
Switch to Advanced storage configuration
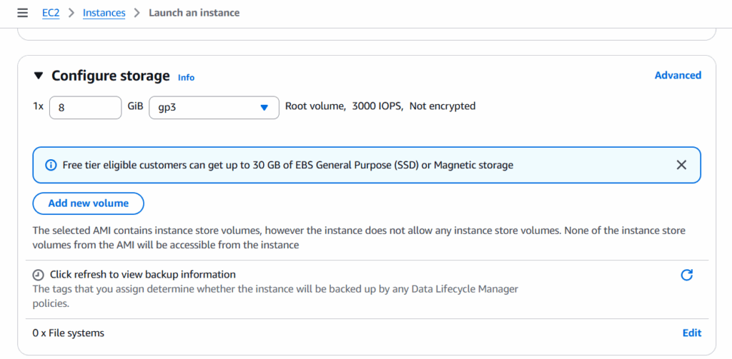tap(678, 75)
